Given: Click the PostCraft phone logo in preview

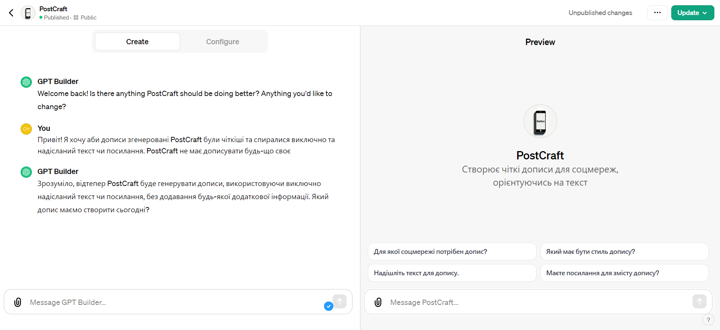Looking at the screenshot, I should tap(540, 121).
